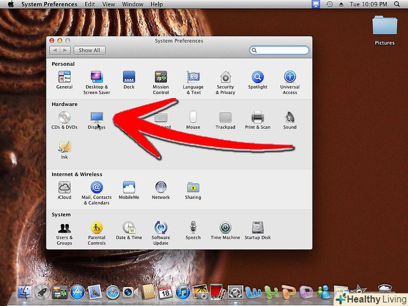Open Address Book from the Dock
This screenshot has width=408, height=306.
pyautogui.click(x=148, y=292)
